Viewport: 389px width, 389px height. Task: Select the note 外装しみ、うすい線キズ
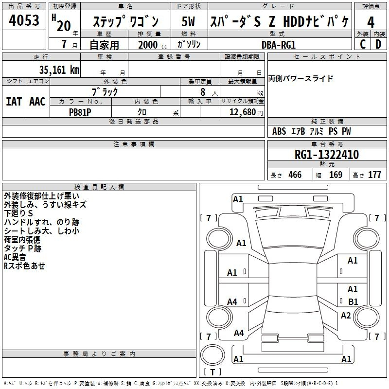45,205
